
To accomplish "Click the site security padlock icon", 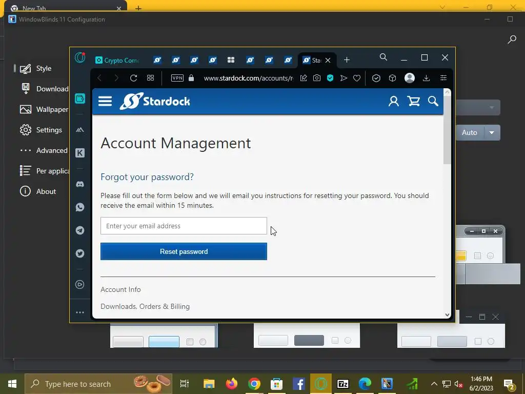I will [x=191, y=78].
